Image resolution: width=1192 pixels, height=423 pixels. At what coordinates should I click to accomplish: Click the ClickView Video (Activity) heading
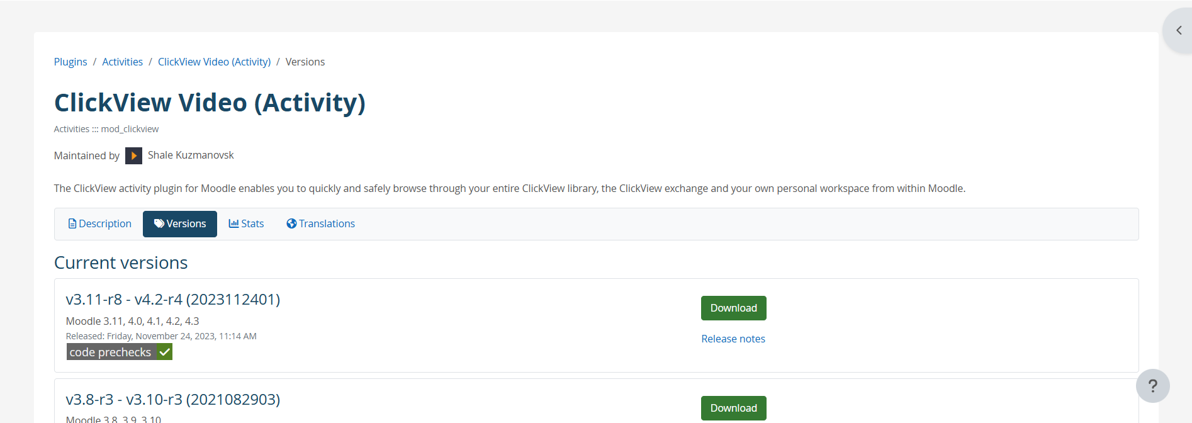[x=210, y=103]
